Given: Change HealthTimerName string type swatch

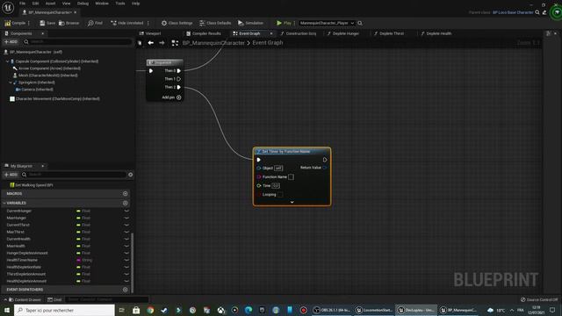Looking at the screenshot, I should click(x=78, y=260).
